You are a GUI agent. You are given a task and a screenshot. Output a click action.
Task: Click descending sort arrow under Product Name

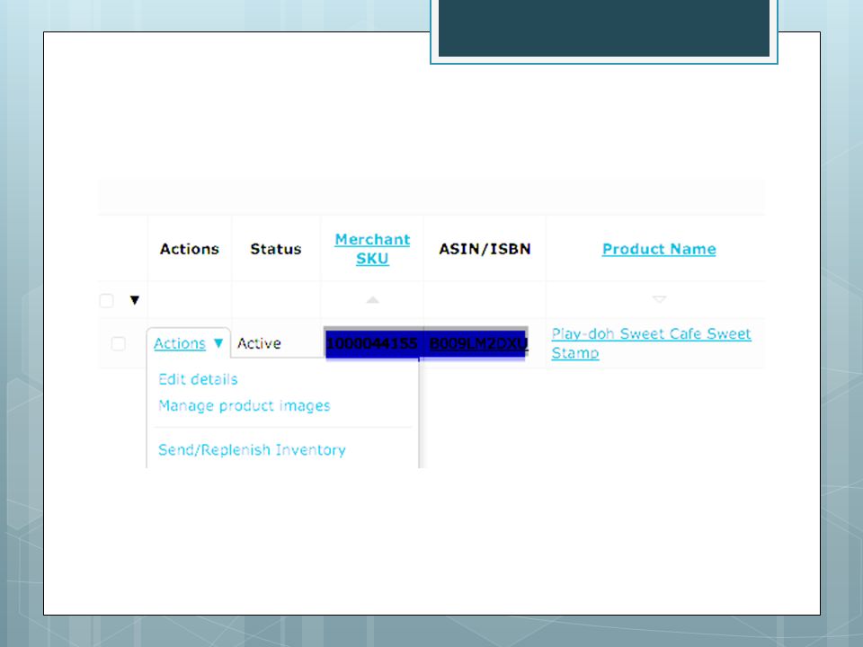pyautogui.click(x=659, y=298)
